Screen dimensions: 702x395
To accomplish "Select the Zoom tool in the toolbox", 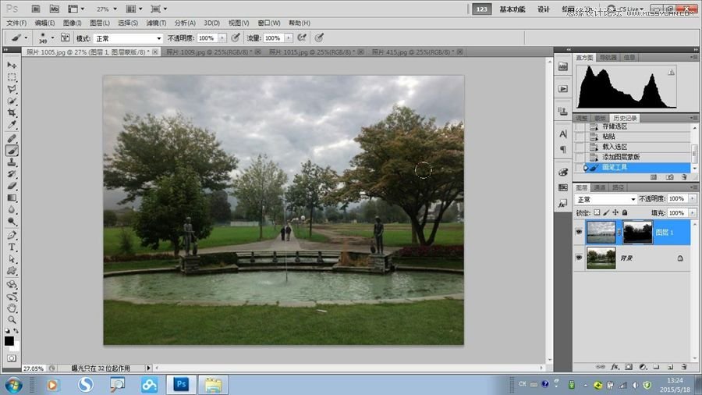I will click(12, 320).
